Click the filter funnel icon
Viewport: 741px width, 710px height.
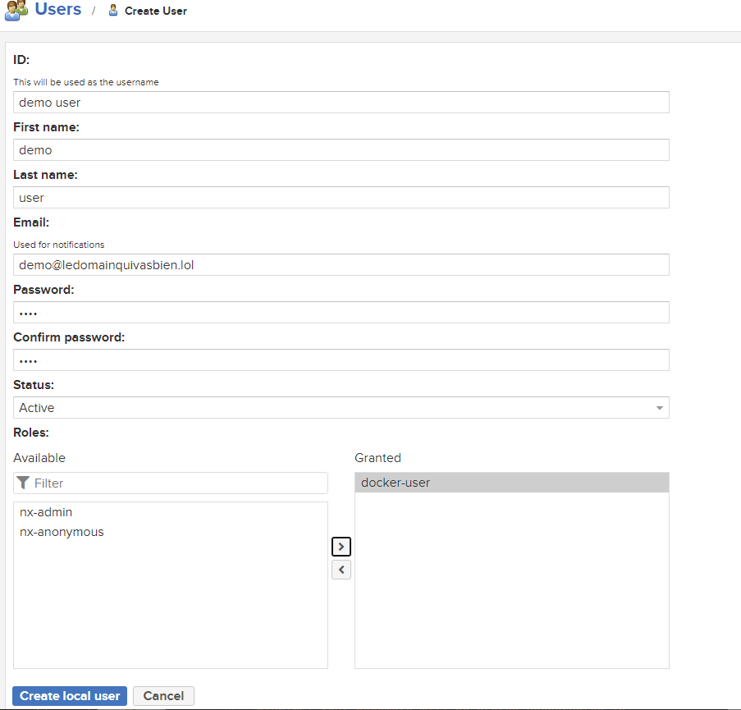(23, 483)
